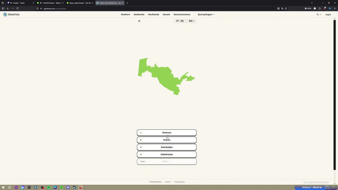Open Steam from the taskbar
This screenshot has width=338, height=190.
point(74,187)
